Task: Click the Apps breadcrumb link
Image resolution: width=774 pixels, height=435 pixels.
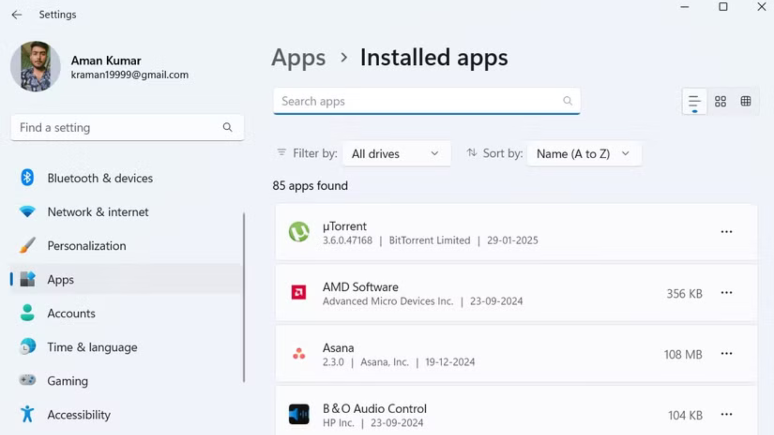Action: pos(299,58)
